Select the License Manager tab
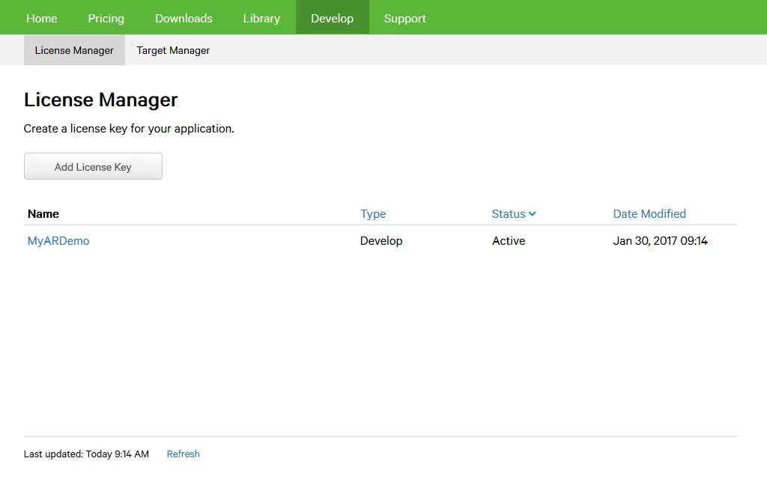767x479 pixels. (73, 50)
